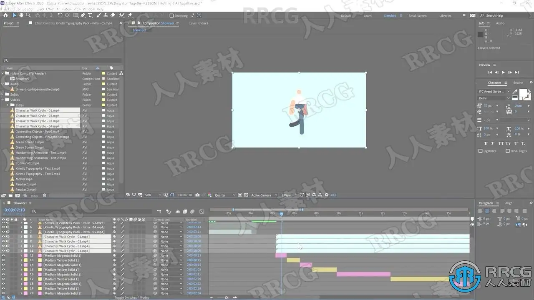Hide layer 18 Medium Magenta Solid 1
Image resolution: width=534 pixels, height=300 pixels.
(3, 284)
